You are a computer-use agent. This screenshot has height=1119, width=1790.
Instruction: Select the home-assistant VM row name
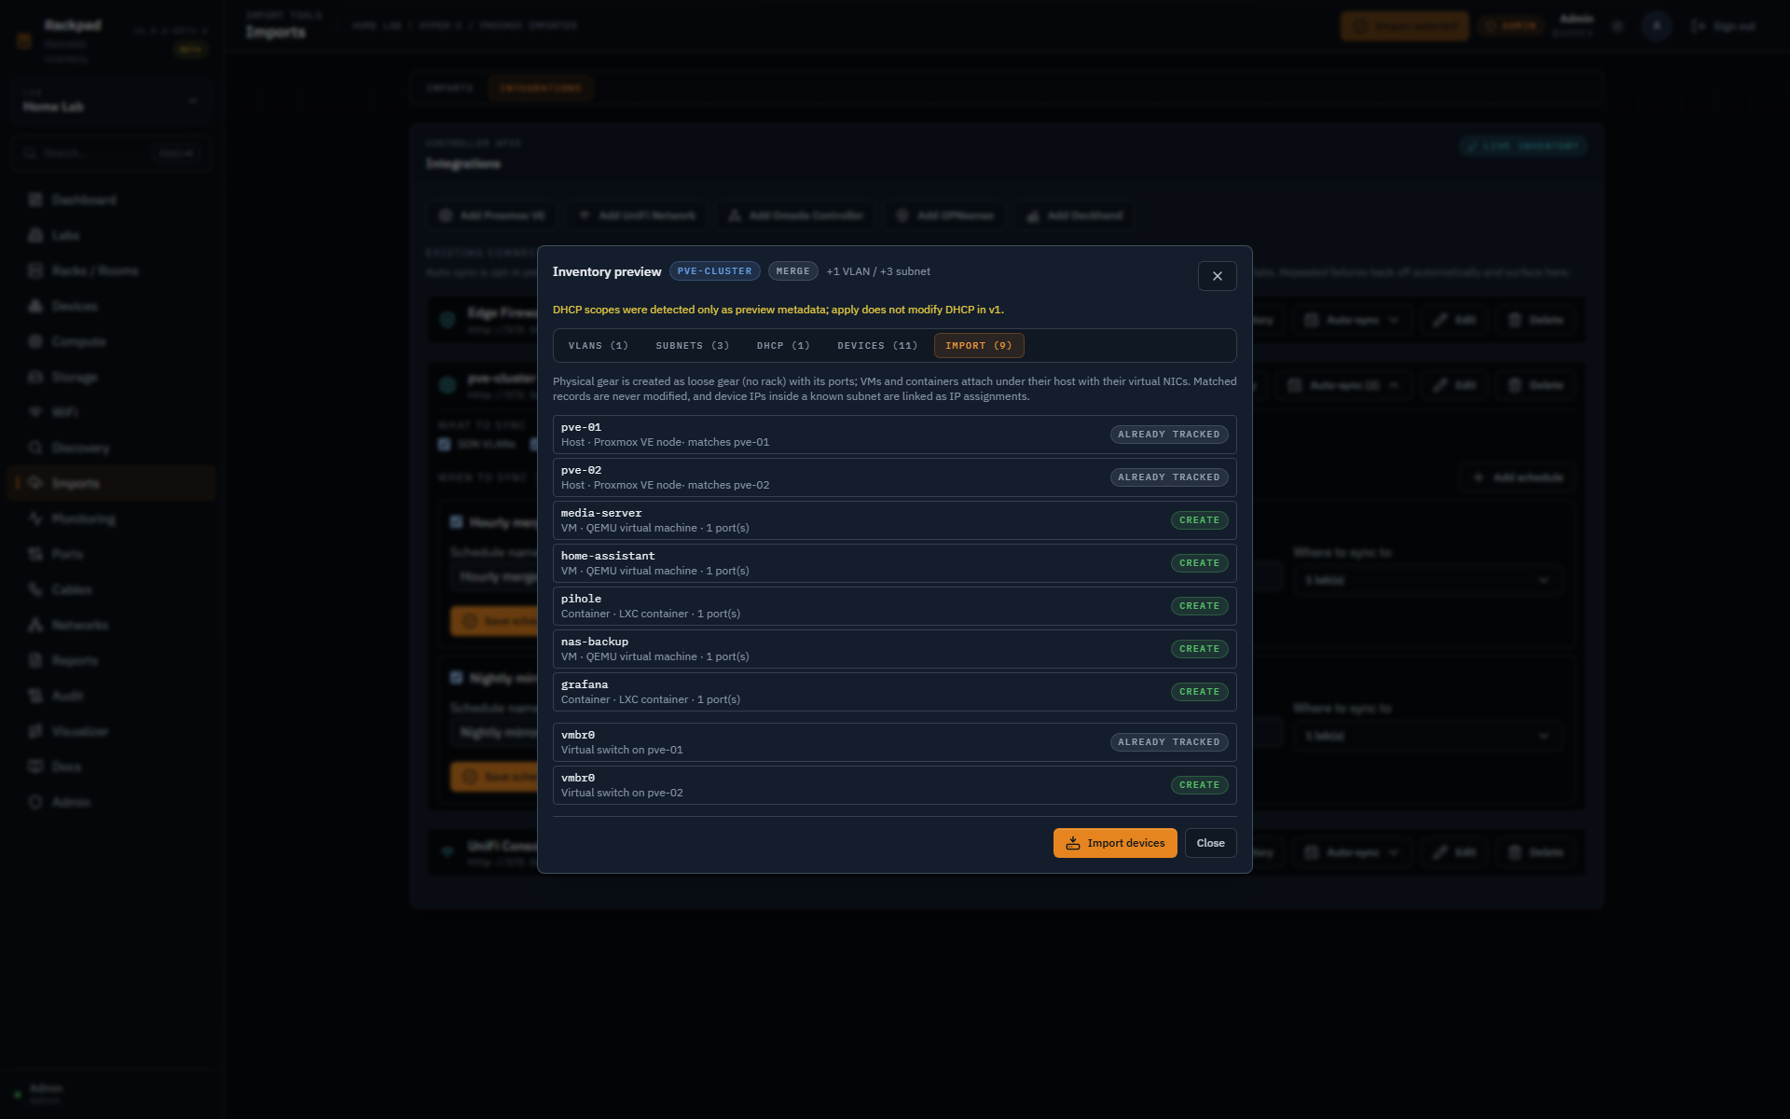[608, 556]
